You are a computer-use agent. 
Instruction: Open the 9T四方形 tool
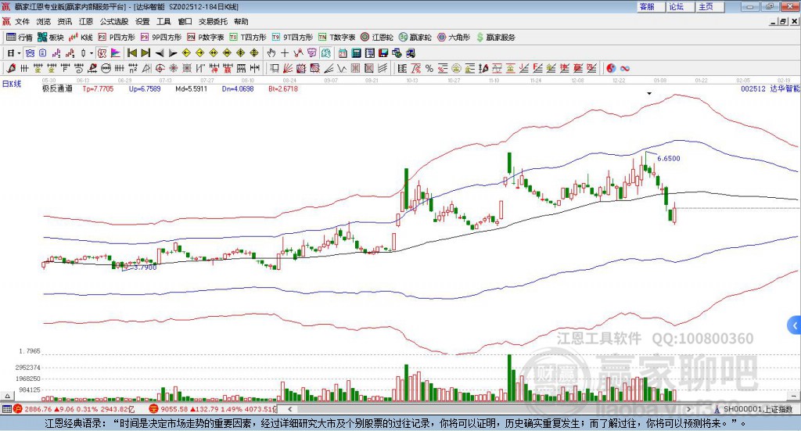(x=293, y=38)
